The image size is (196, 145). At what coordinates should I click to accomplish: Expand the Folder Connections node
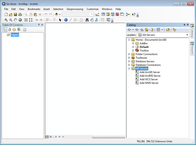[129, 54]
